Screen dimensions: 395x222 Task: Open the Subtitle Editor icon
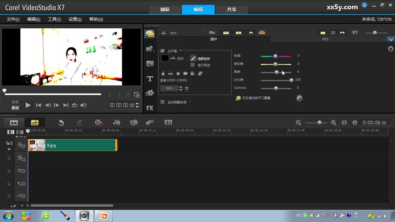click(x=168, y=123)
